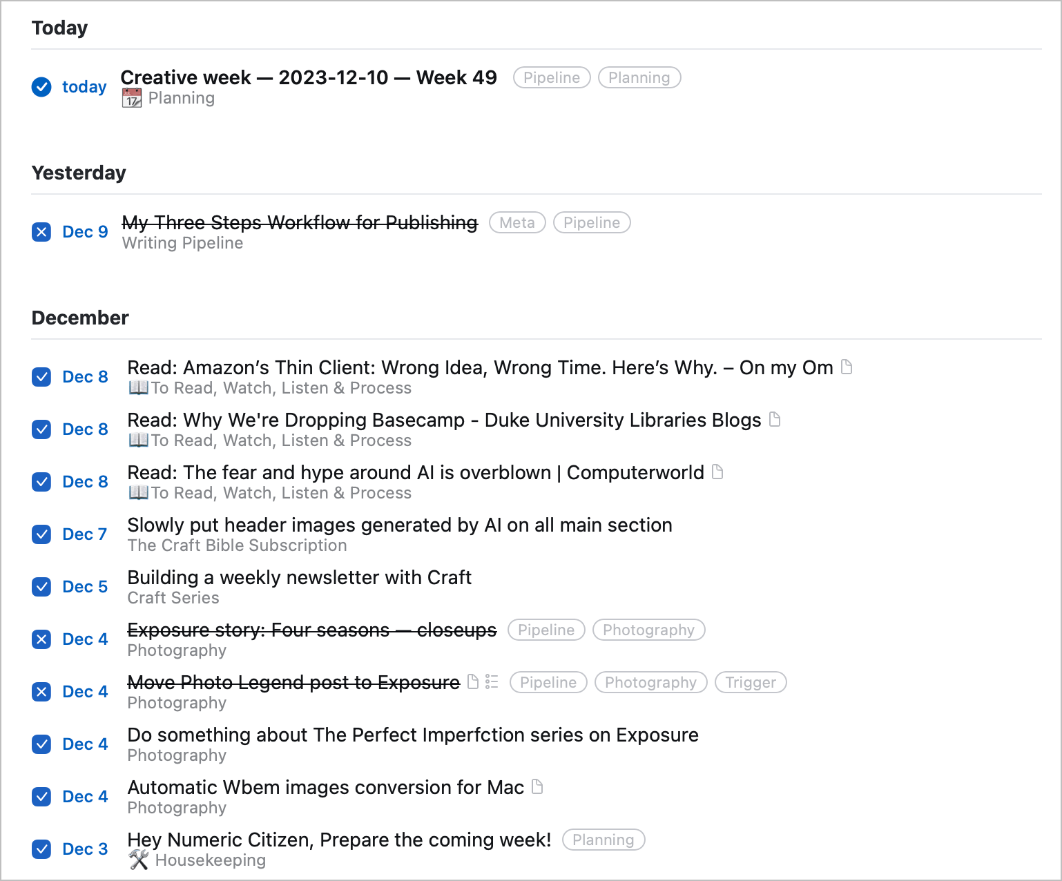
Task: Click Pipeline tag on Move Photo Legend task
Action: 548,682
